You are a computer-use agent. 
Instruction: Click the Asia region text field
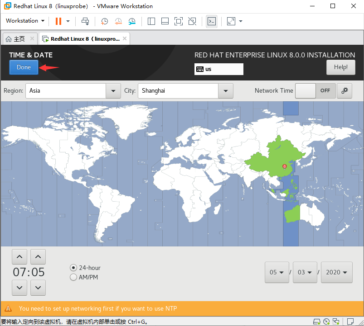coord(66,91)
